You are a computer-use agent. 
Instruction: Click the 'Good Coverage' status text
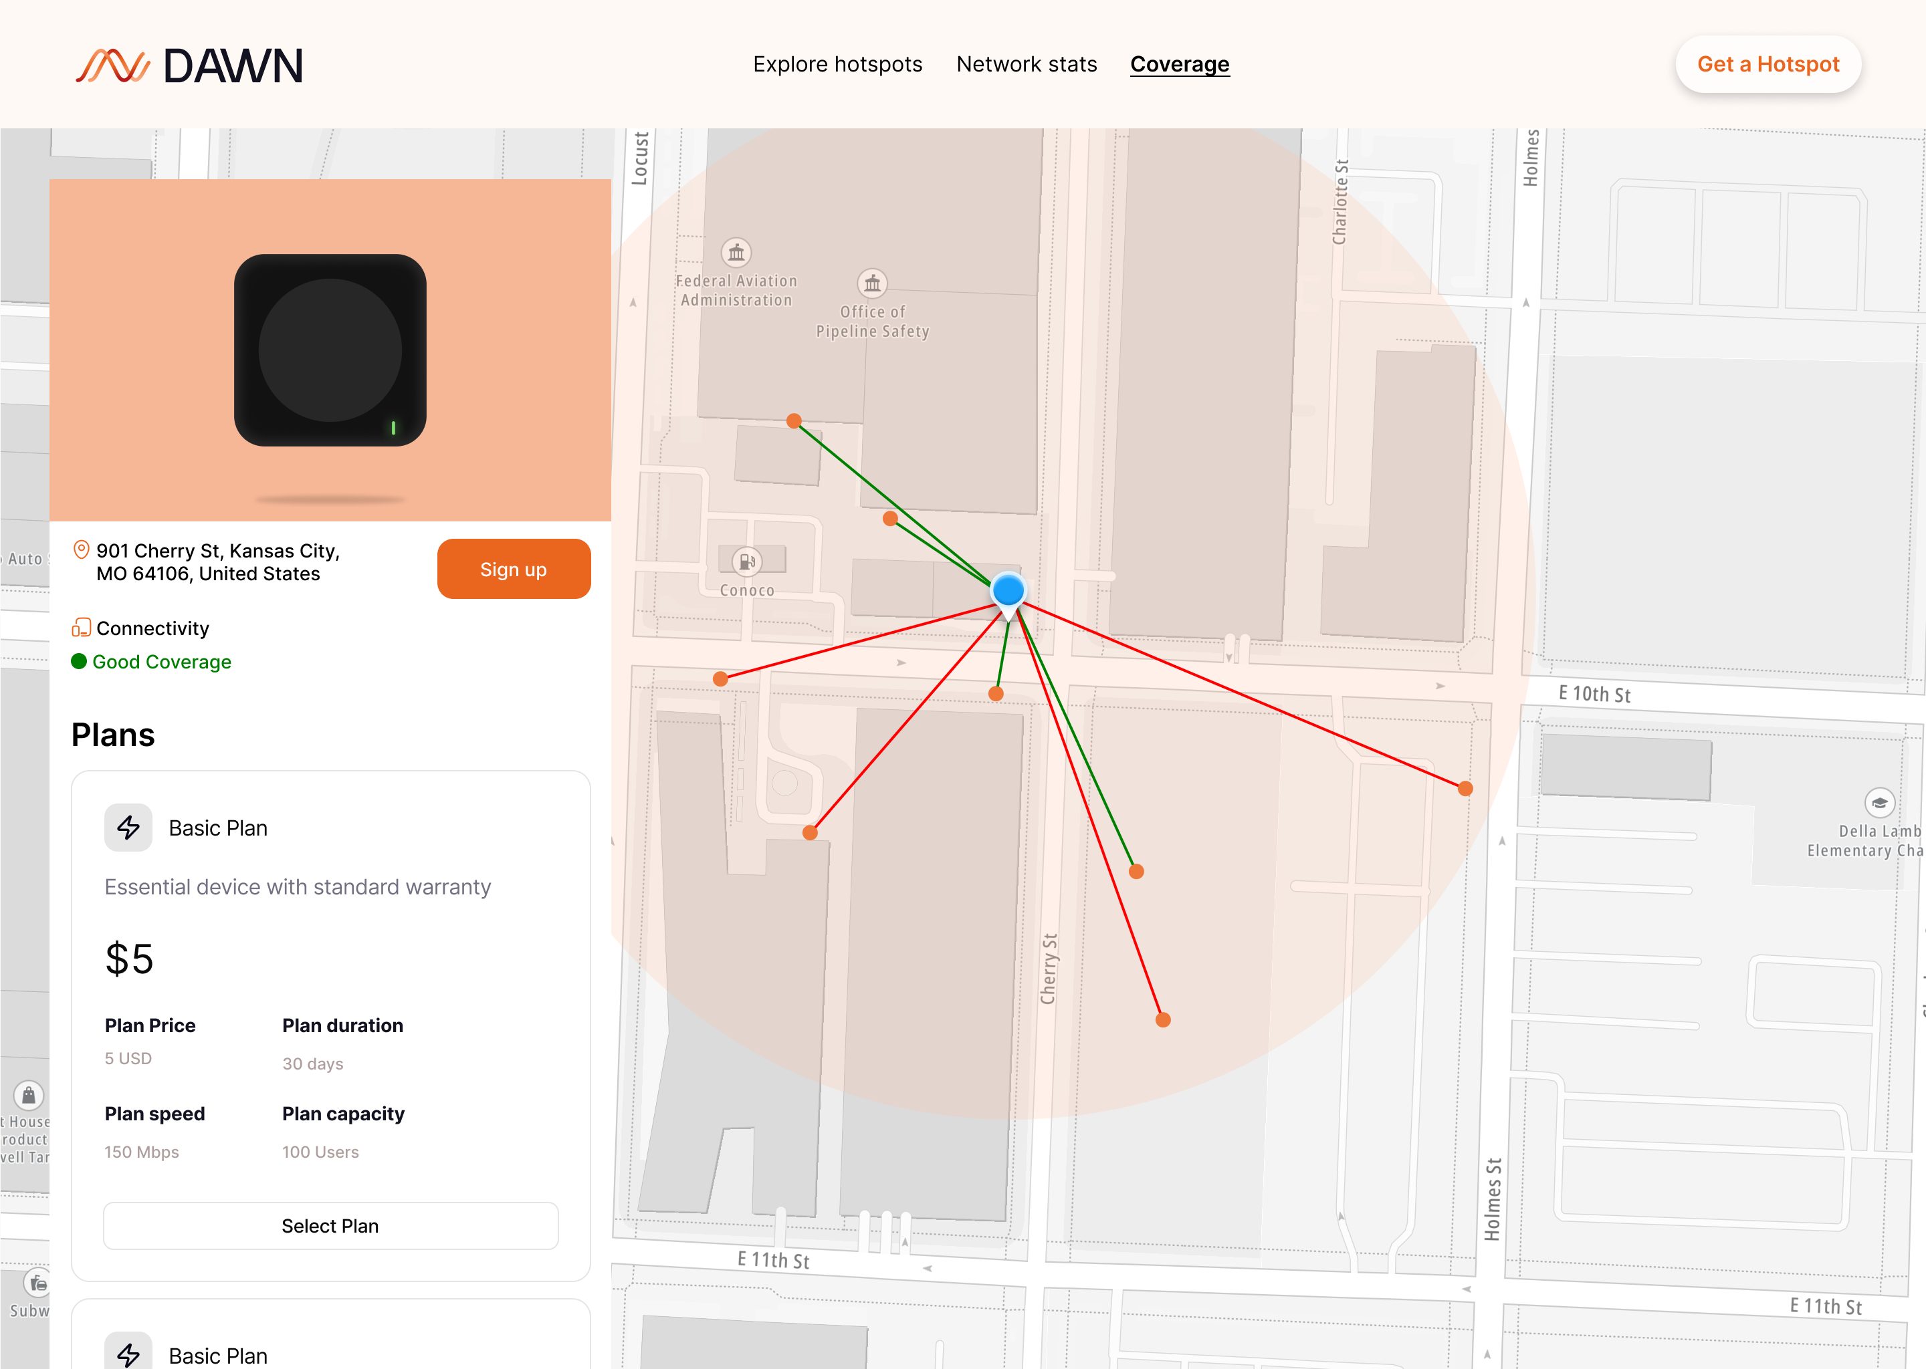162,662
